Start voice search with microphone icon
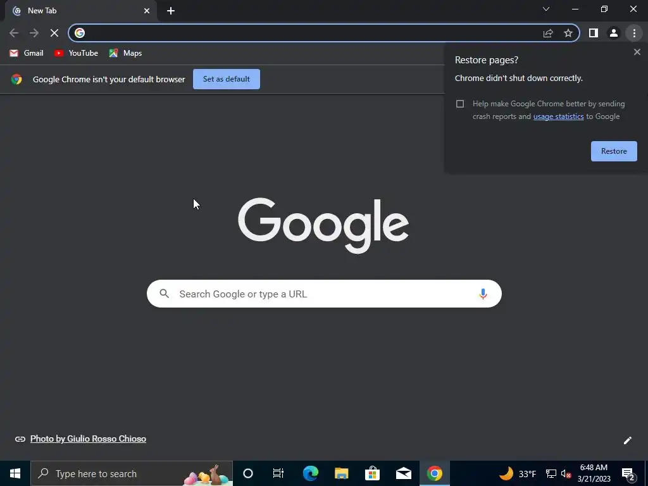 [483, 294]
